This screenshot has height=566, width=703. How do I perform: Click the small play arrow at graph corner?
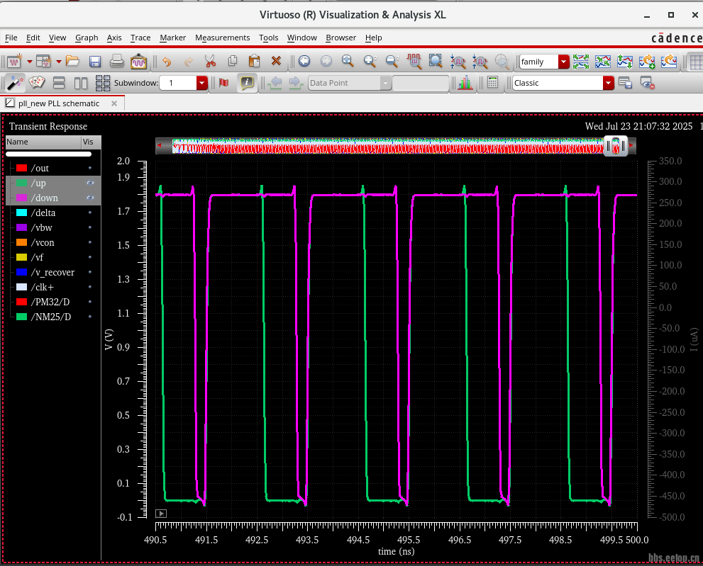tap(161, 514)
